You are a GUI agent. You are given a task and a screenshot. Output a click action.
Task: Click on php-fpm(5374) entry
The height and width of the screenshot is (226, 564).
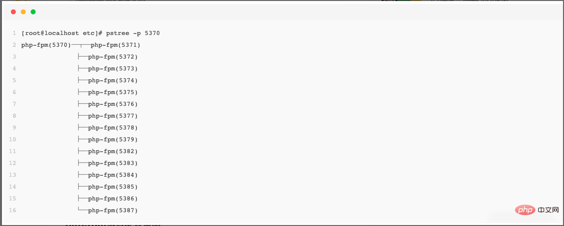tap(113, 81)
